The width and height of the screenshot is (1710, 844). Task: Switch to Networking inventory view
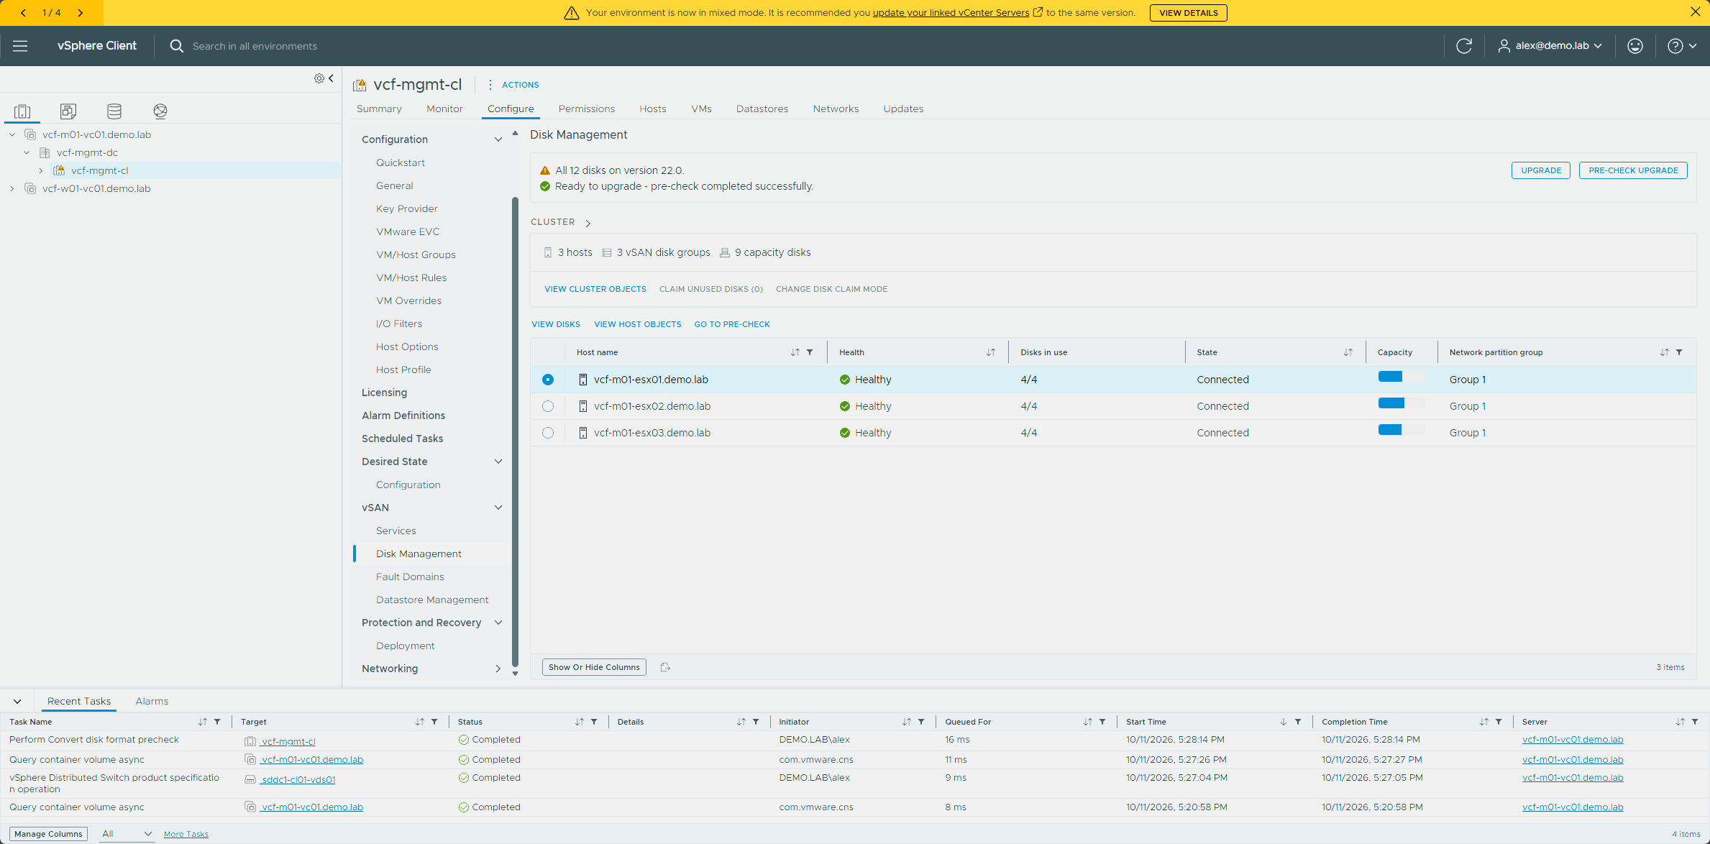[x=160, y=111]
